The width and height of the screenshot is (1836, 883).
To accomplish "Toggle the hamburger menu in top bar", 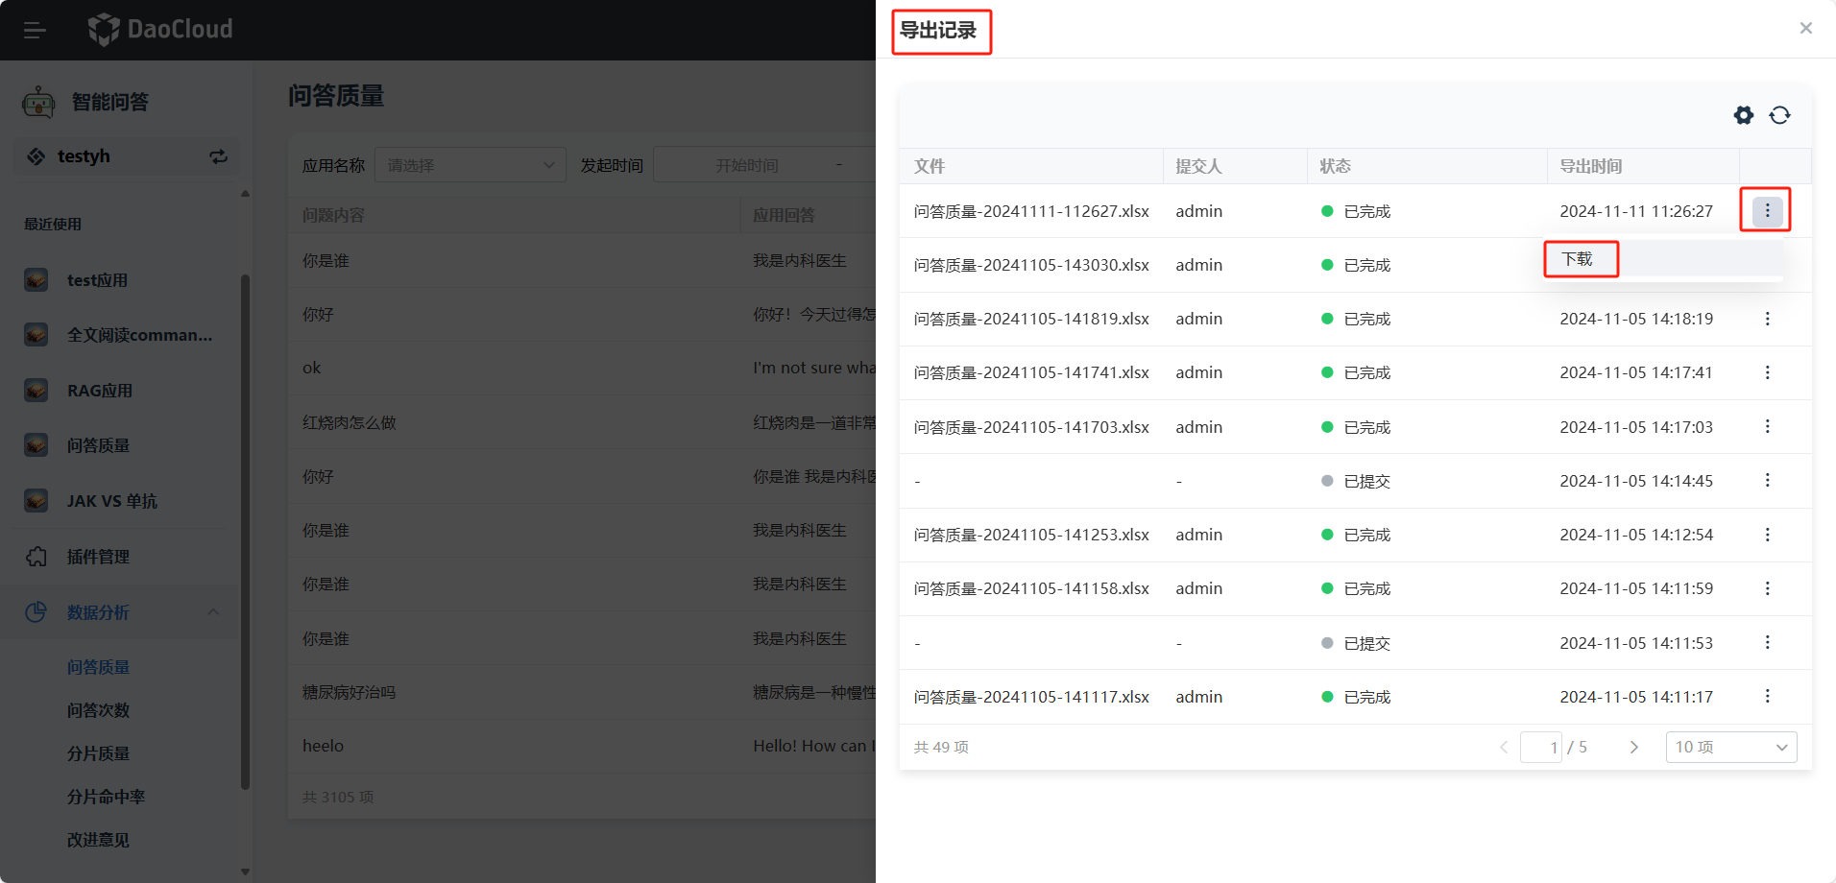I will pyautogui.click(x=35, y=31).
